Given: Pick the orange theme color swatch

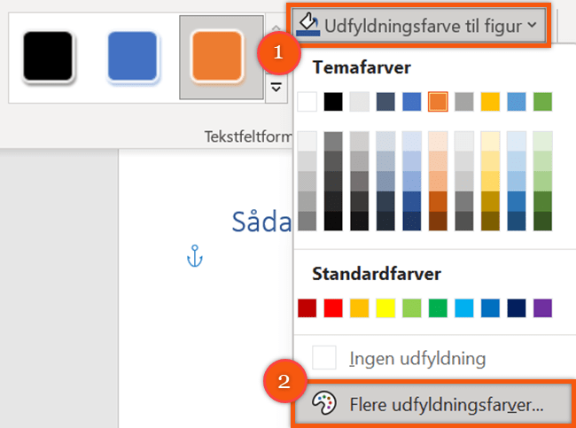Looking at the screenshot, I should tap(438, 102).
